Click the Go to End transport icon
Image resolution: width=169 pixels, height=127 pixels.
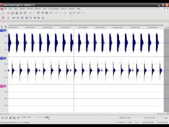click(43, 18)
